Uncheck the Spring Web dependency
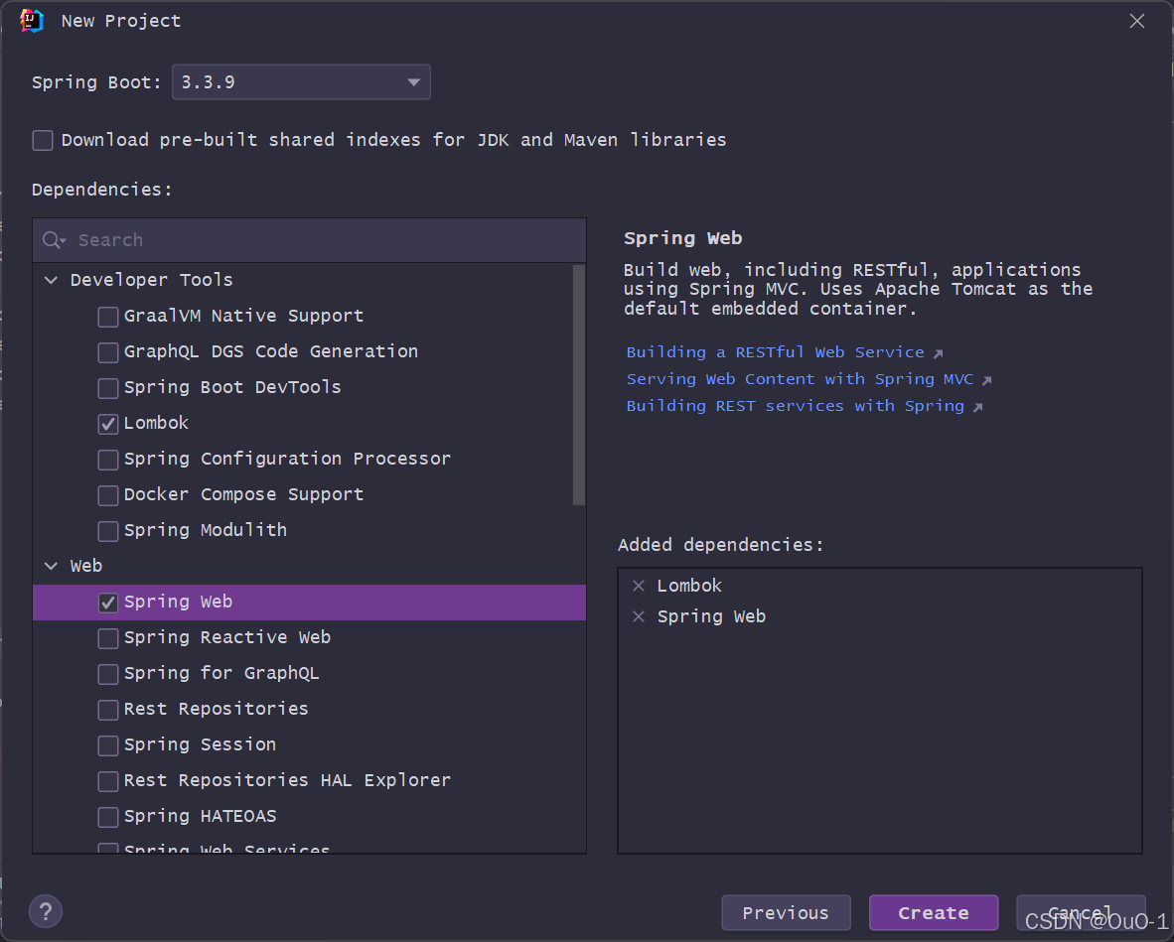The image size is (1174, 942). point(108,603)
